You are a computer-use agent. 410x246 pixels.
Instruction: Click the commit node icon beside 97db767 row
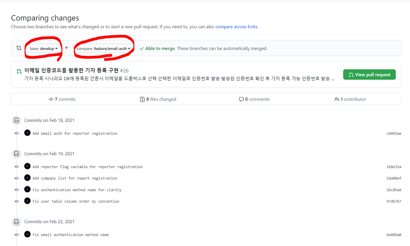click(17, 201)
